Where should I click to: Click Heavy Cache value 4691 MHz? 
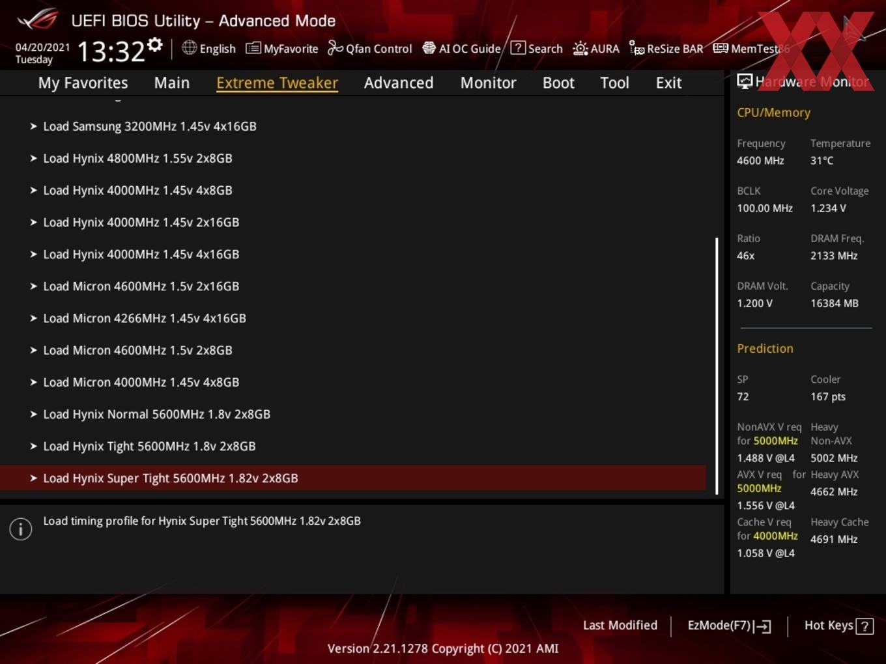coord(834,539)
